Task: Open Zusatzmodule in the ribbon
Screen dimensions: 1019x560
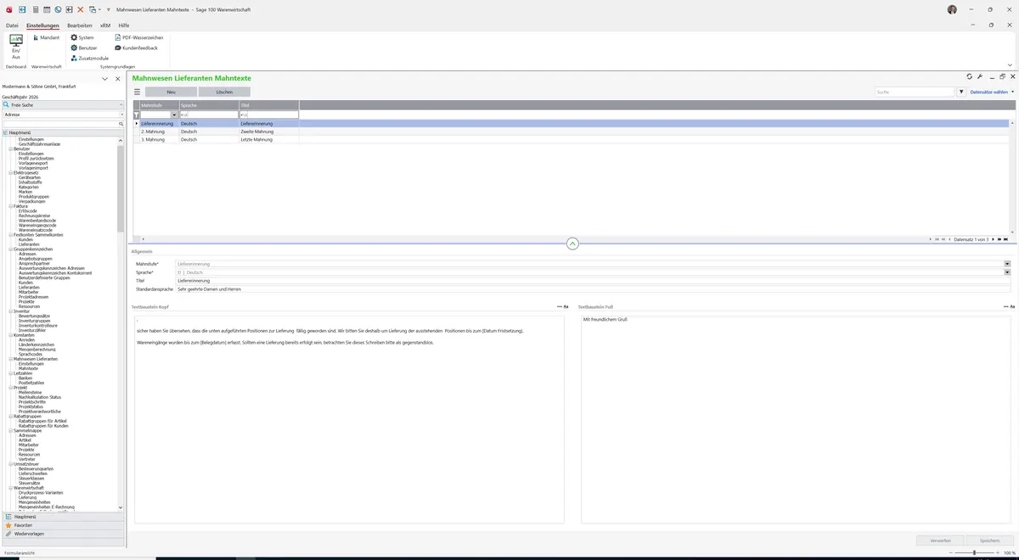Action: pos(89,58)
